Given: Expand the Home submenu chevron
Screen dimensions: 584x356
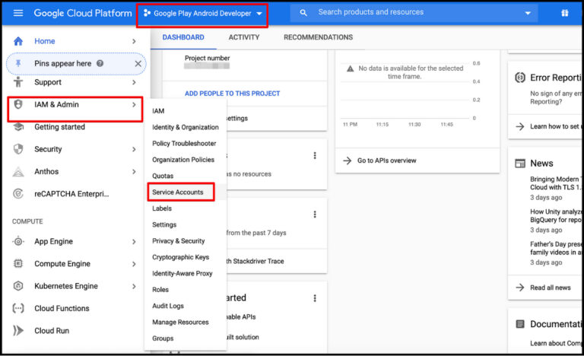Looking at the screenshot, I should pyautogui.click(x=134, y=41).
